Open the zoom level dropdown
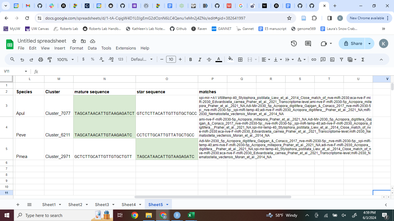 point(65,60)
